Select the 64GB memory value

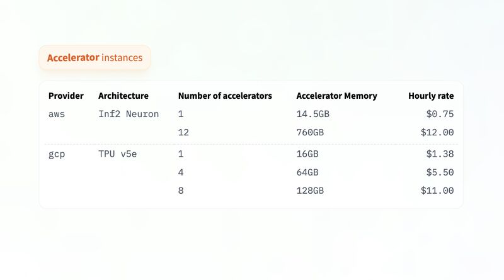tap(307, 172)
